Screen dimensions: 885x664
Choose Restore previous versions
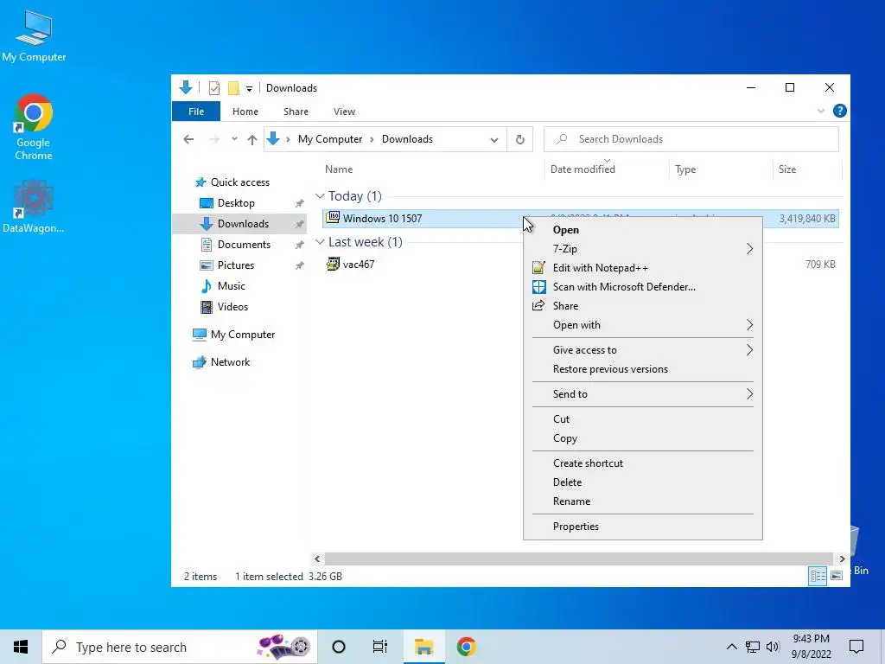click(642, 369)
